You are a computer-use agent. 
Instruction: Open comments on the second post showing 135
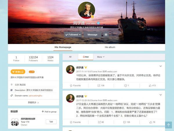[x=127, y=122]
